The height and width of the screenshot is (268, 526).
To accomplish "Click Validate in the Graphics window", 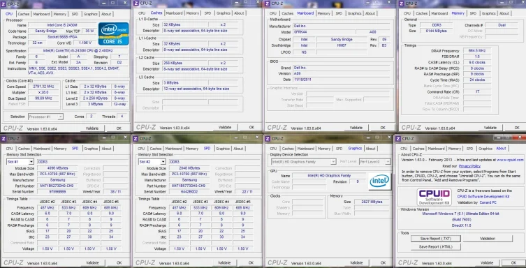I will [x=356, y=263].
